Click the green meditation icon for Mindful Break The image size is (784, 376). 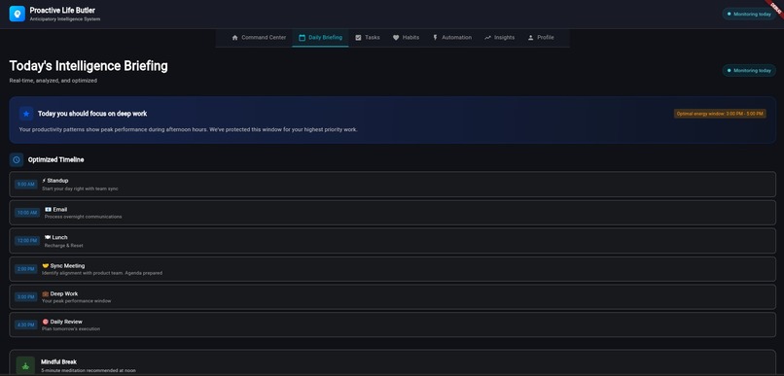click(x=25, y=365)
